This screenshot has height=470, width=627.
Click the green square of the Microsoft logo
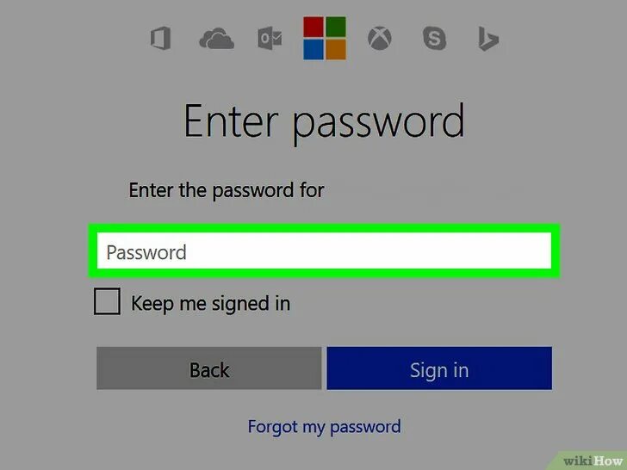[336, 27]
